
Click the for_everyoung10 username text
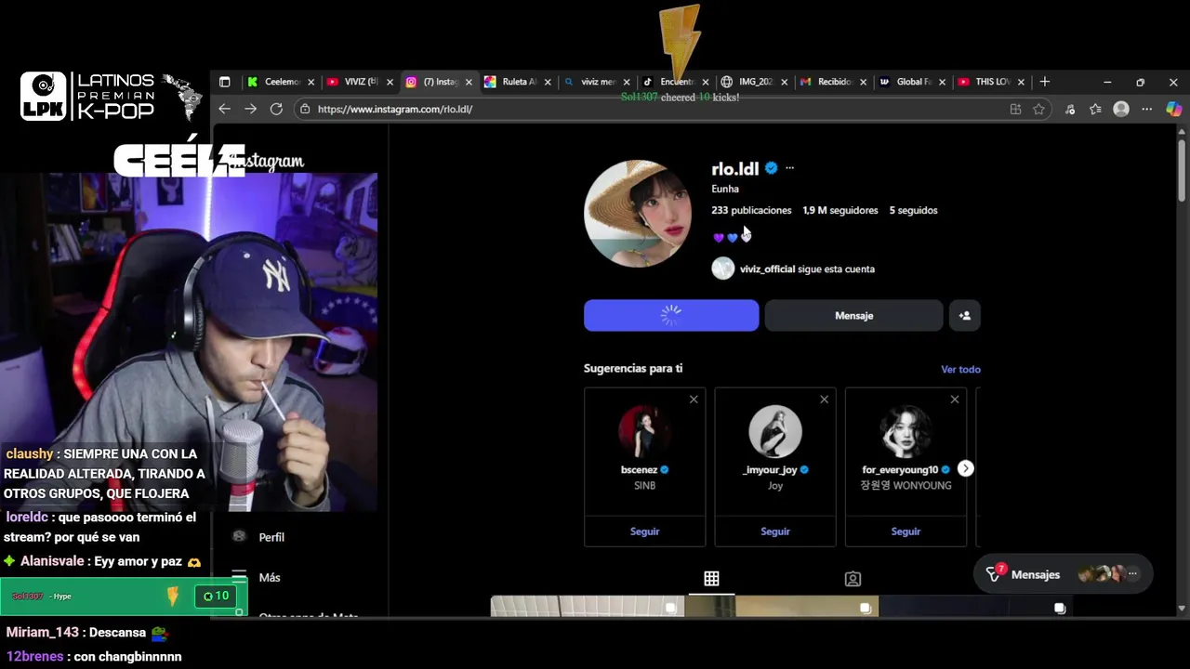(x=900, y=470)
